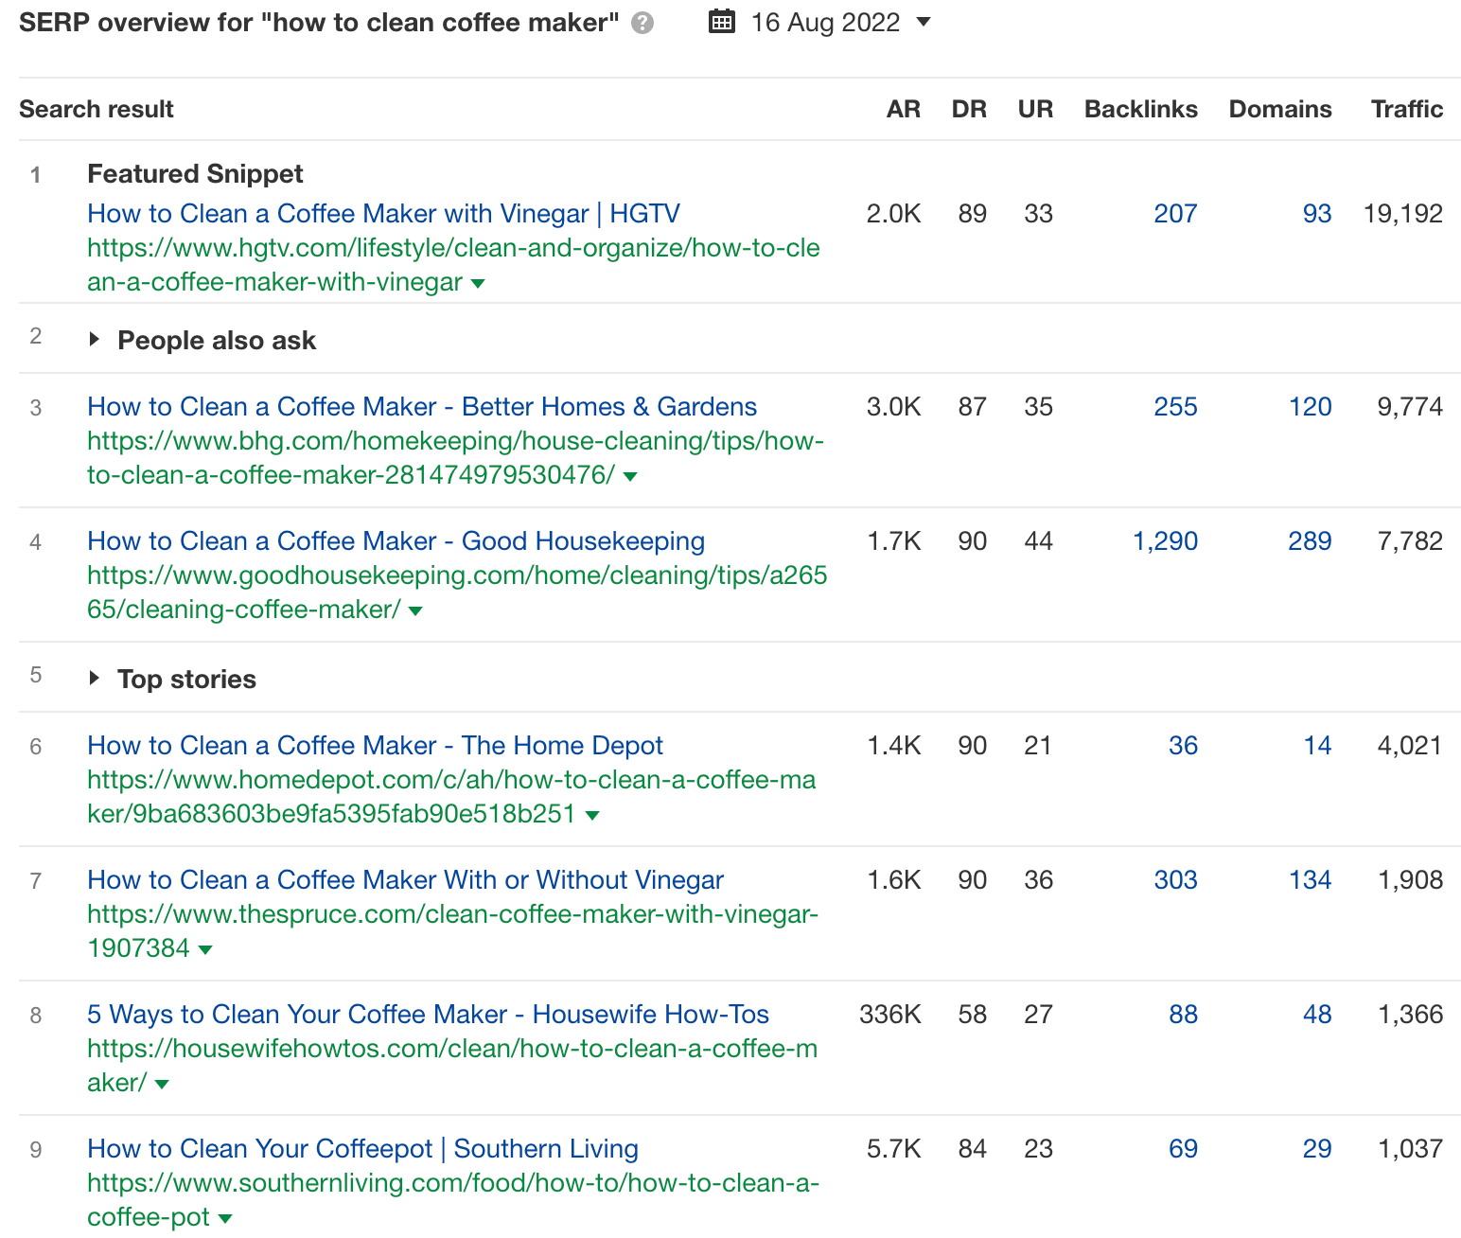Open URL options dropdown for Good Housekeeping result

(x=414, y=610)
